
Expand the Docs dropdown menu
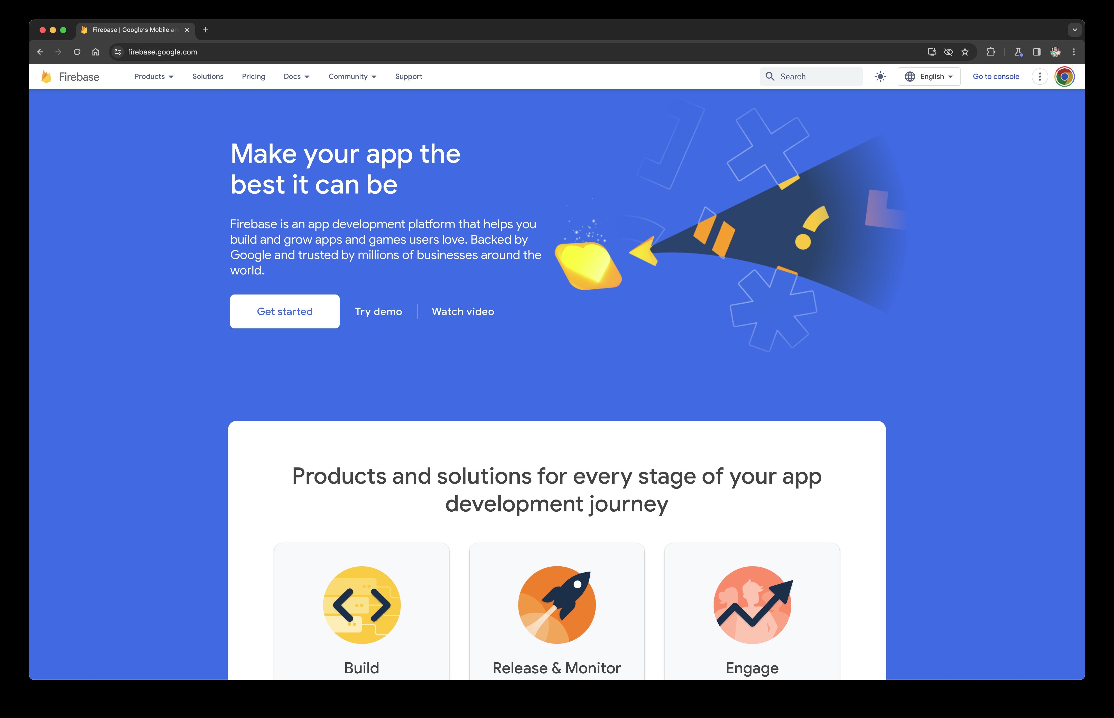point(296,76)
